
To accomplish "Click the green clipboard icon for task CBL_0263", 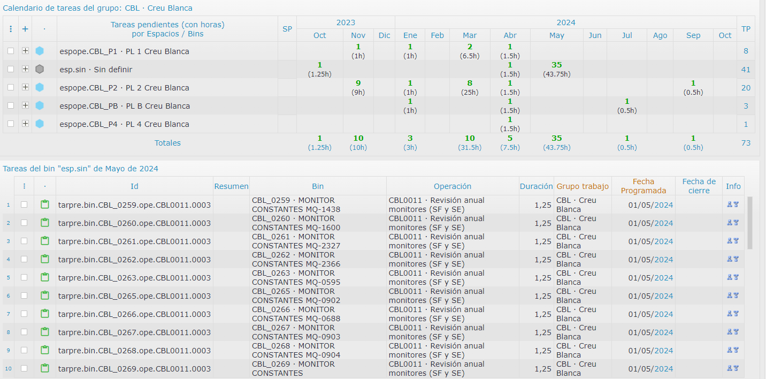I will pyautogui.click(x=45, y=277).
